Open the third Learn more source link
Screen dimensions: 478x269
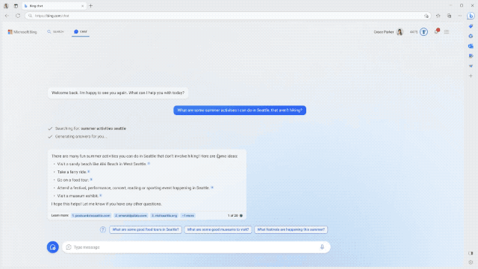tap(164, 215)
